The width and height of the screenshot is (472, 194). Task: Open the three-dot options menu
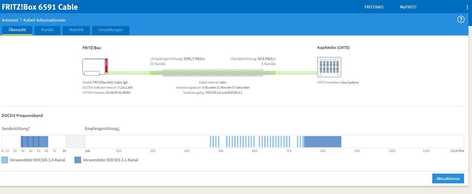(x=467, y=7)
